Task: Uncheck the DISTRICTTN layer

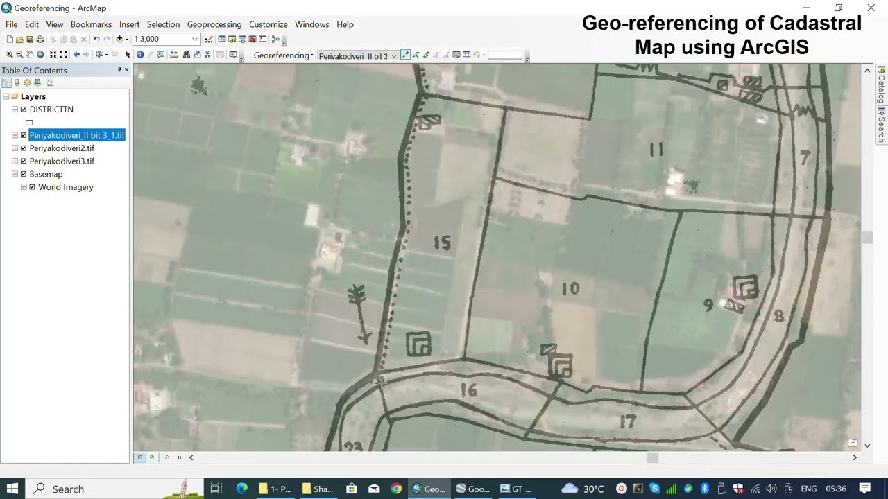Action: pos(24,110)
